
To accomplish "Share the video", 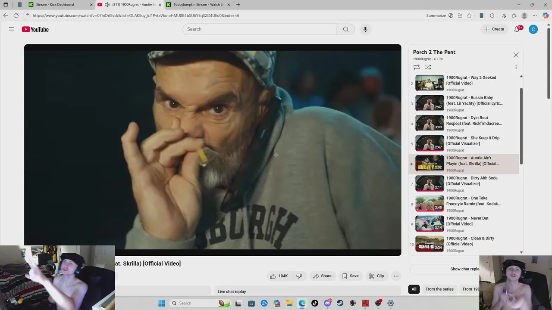I will click(x=322, y=276).
